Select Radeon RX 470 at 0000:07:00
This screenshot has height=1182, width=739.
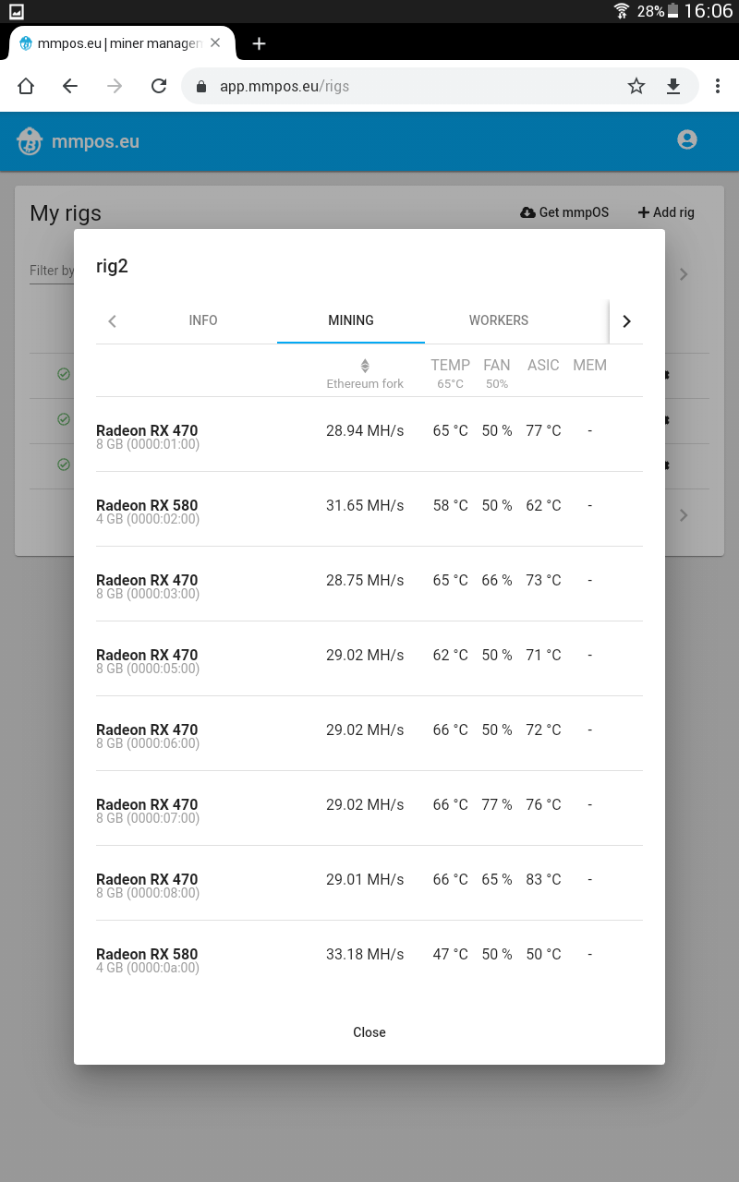click(x=369, y=809)
